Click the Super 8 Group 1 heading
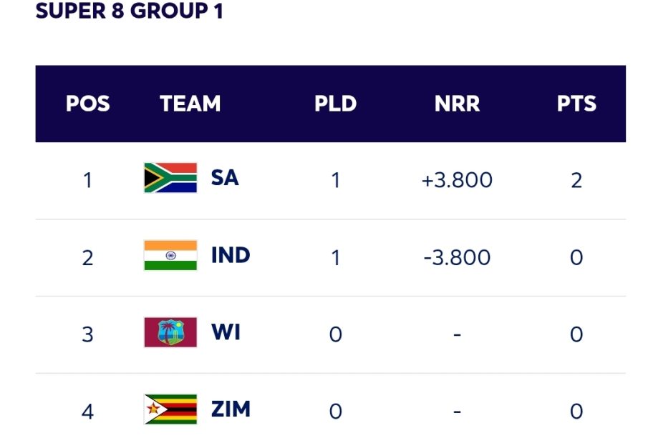648x438 pixels. point(130,12)
